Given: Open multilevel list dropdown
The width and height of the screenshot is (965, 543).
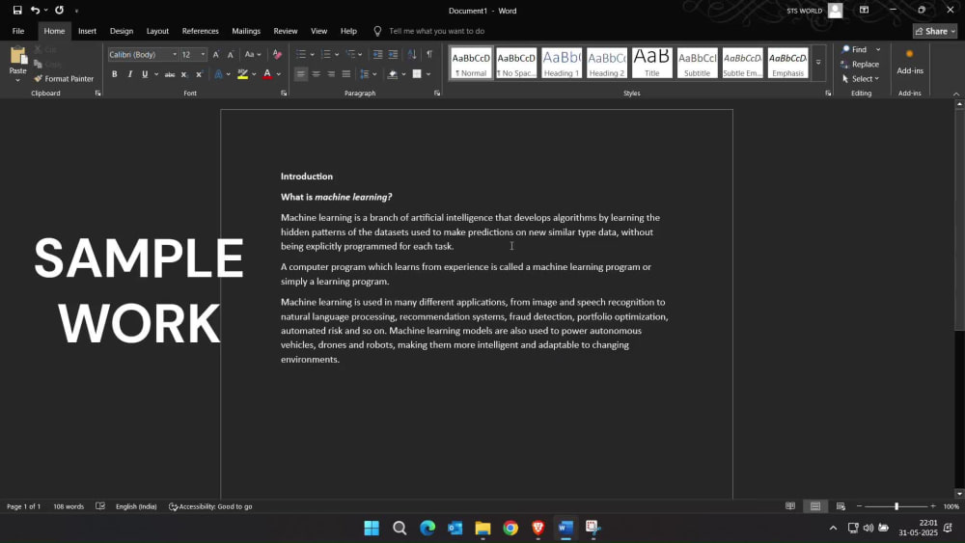Looking at the screenshot, I should (360, 55).
